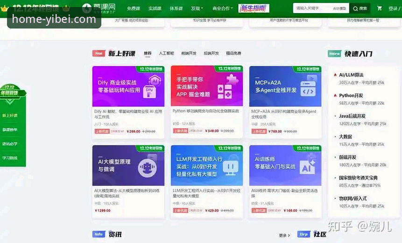Image resolution: width=402 pixels, height=243 pixels.
Task: Select the 推荐 tab
Action: [148, 53]
